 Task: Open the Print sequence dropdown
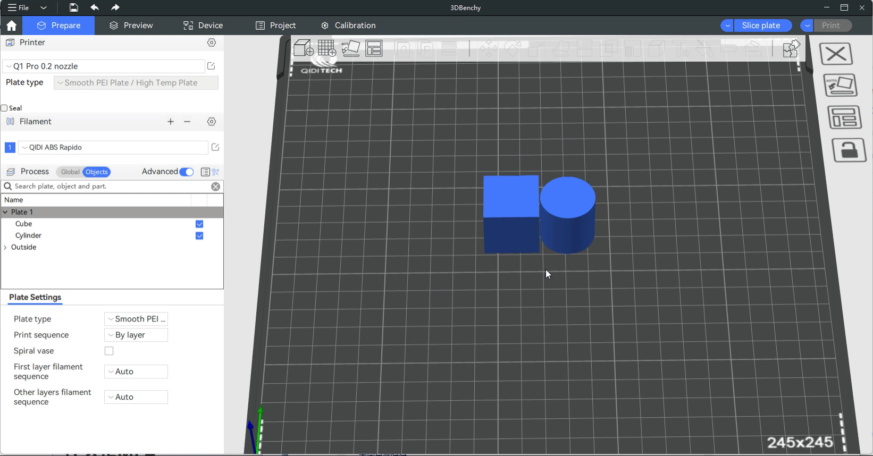136,335
